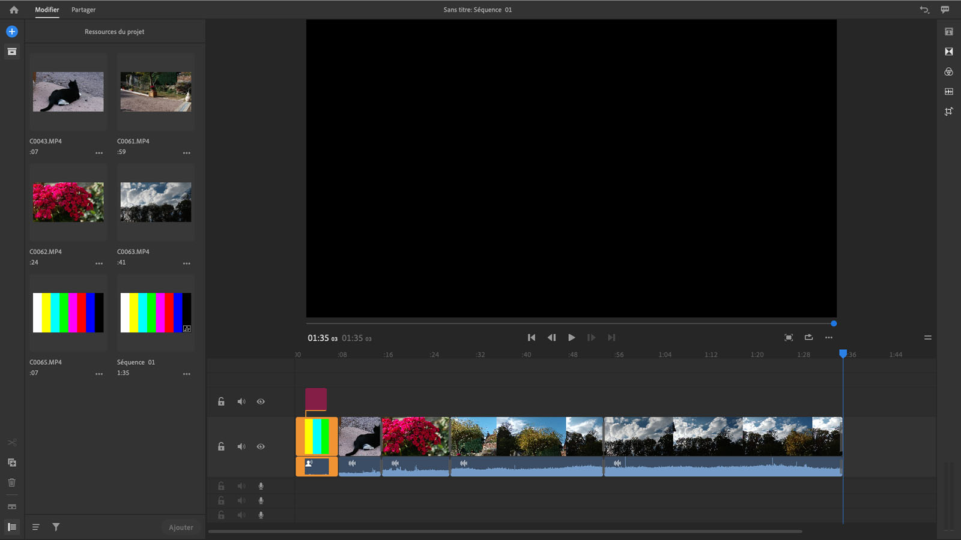Open the Crop and rotate tool
Image resolution: width=961 pixels, height=540 pixels.
coord(949,112)
